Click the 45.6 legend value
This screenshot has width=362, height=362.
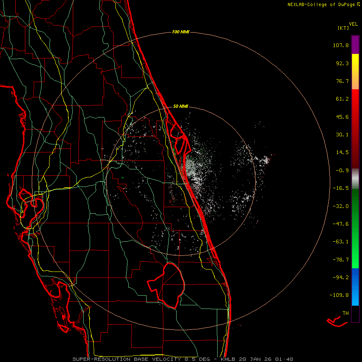point(342,117)
